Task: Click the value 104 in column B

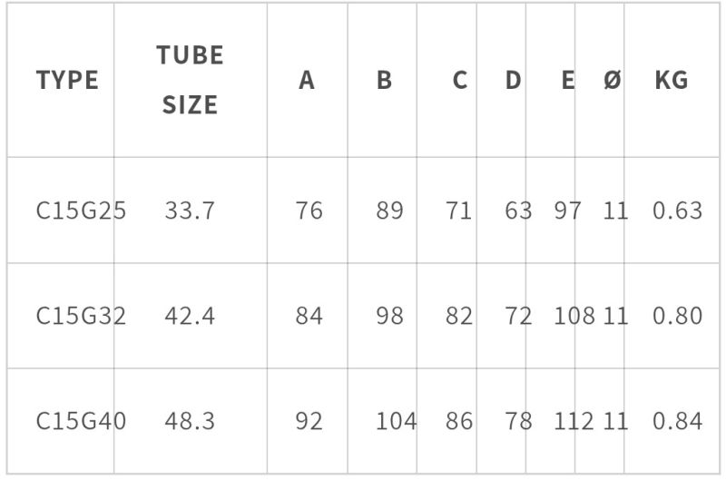Action: click(396, 422)
